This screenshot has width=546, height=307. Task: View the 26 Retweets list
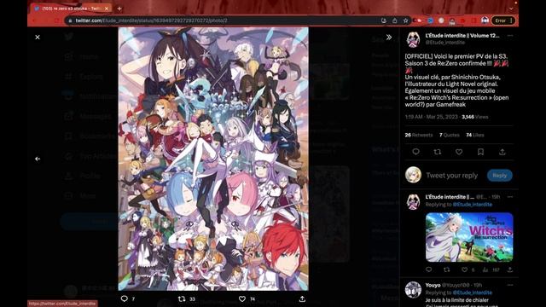[x=419, y=135]
